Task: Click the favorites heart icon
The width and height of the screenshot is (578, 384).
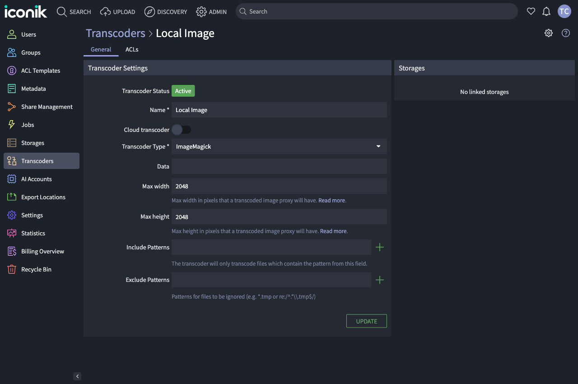Action: click(x=531, y=12)
